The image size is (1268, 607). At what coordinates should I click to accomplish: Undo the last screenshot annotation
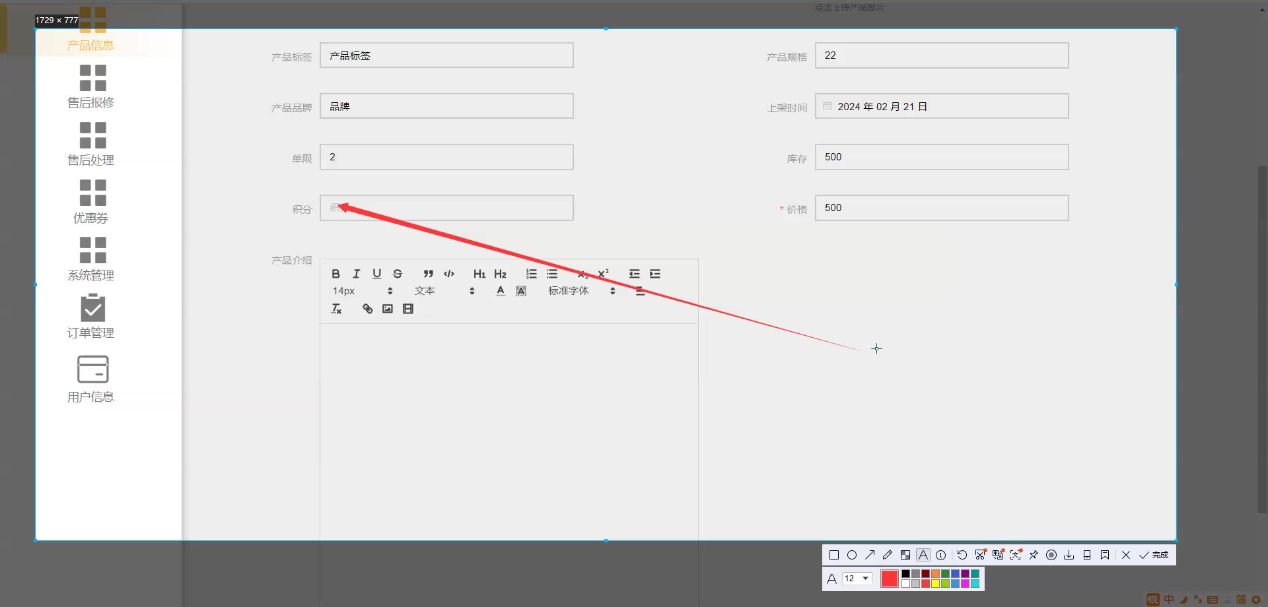[x=962, y=555]
